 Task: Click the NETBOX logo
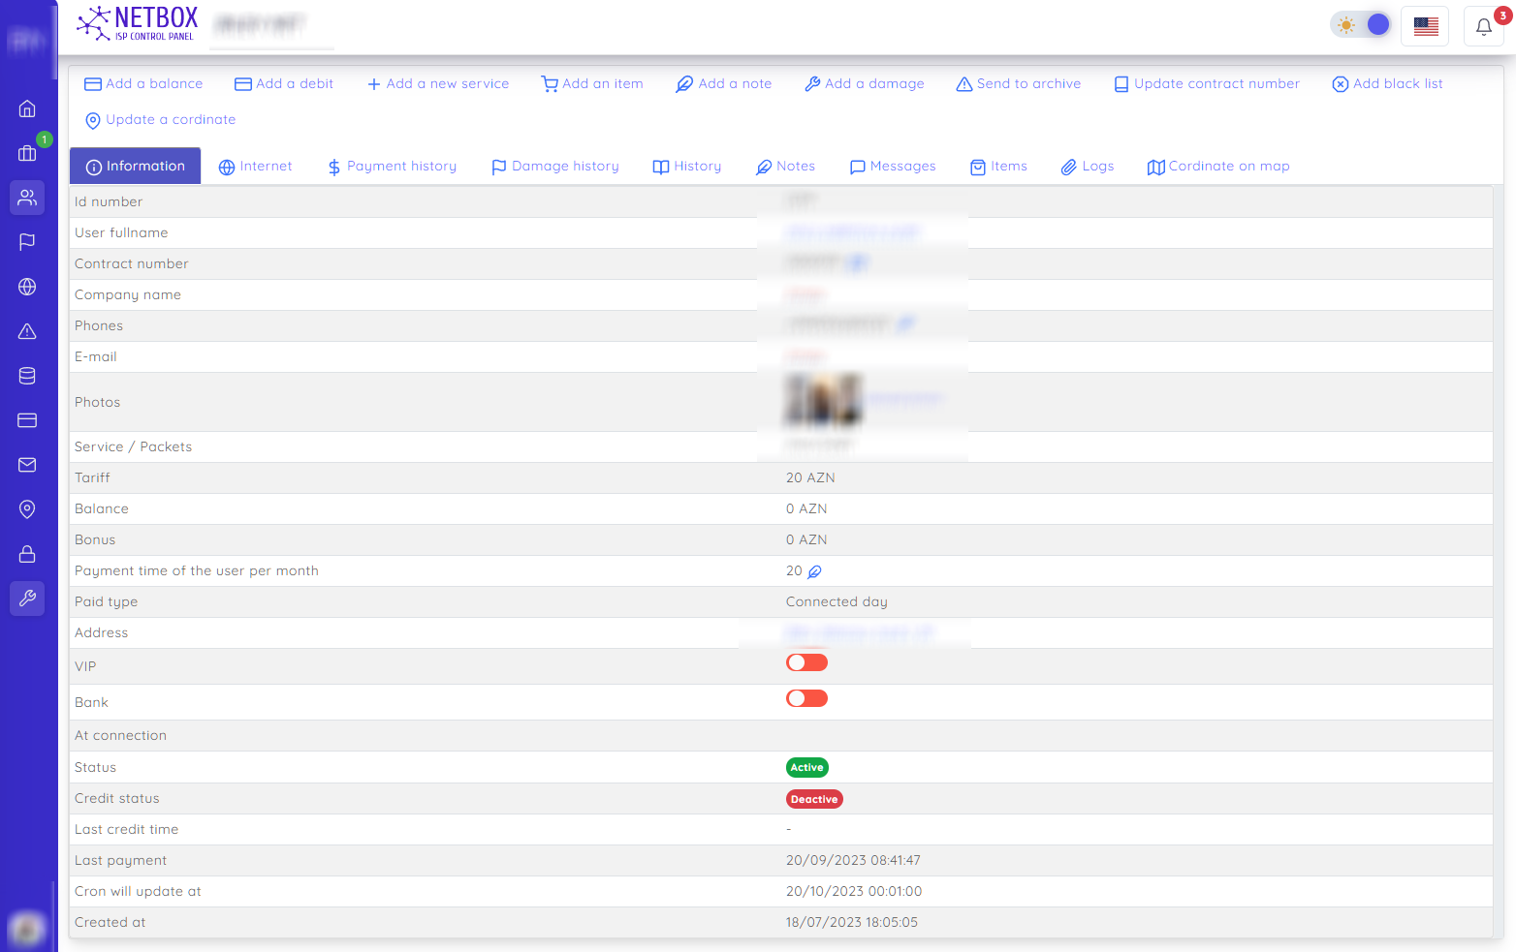coord(138,23)
